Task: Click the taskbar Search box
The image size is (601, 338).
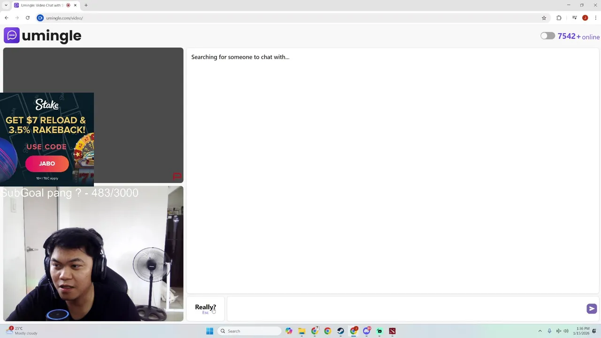Action: pos(249,331)
